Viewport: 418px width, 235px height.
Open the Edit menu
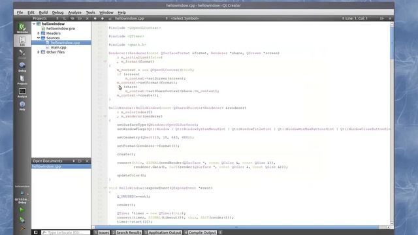coord(31,12)
